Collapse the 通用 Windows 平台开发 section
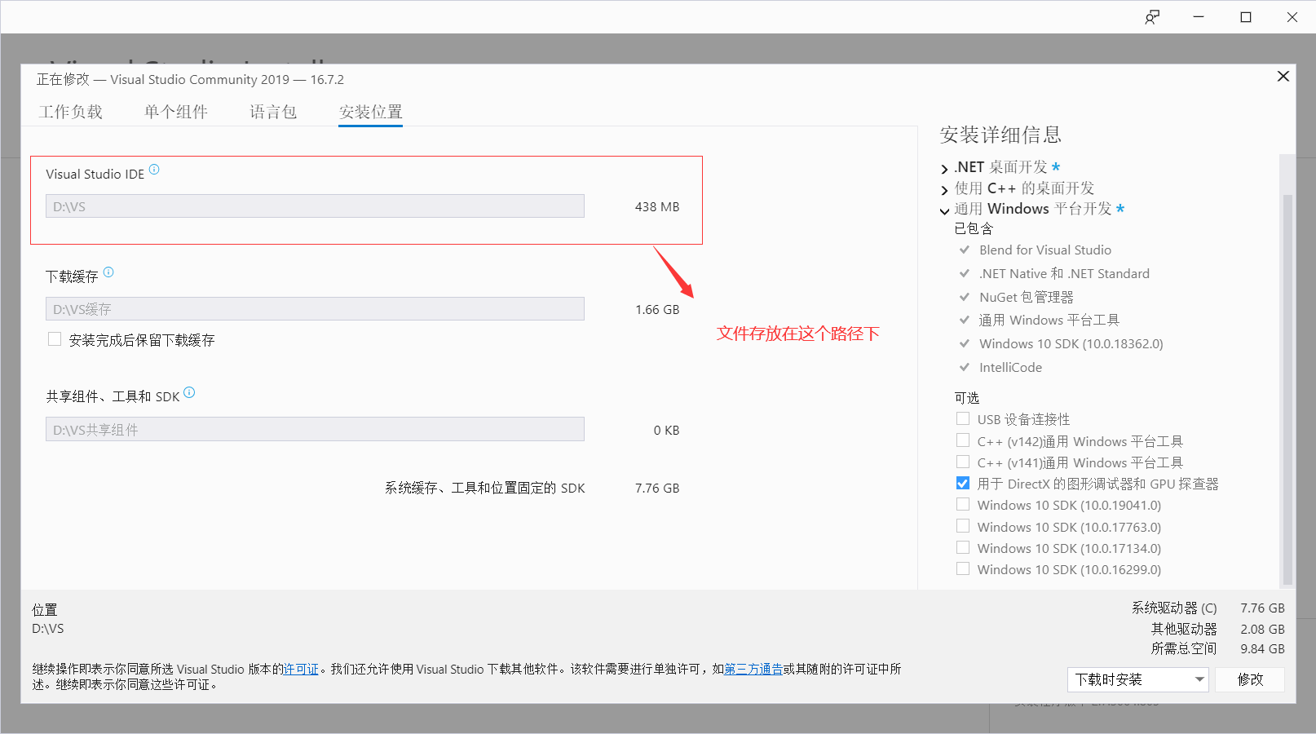Screen dimensions: 1316x734 pos(943,209)
